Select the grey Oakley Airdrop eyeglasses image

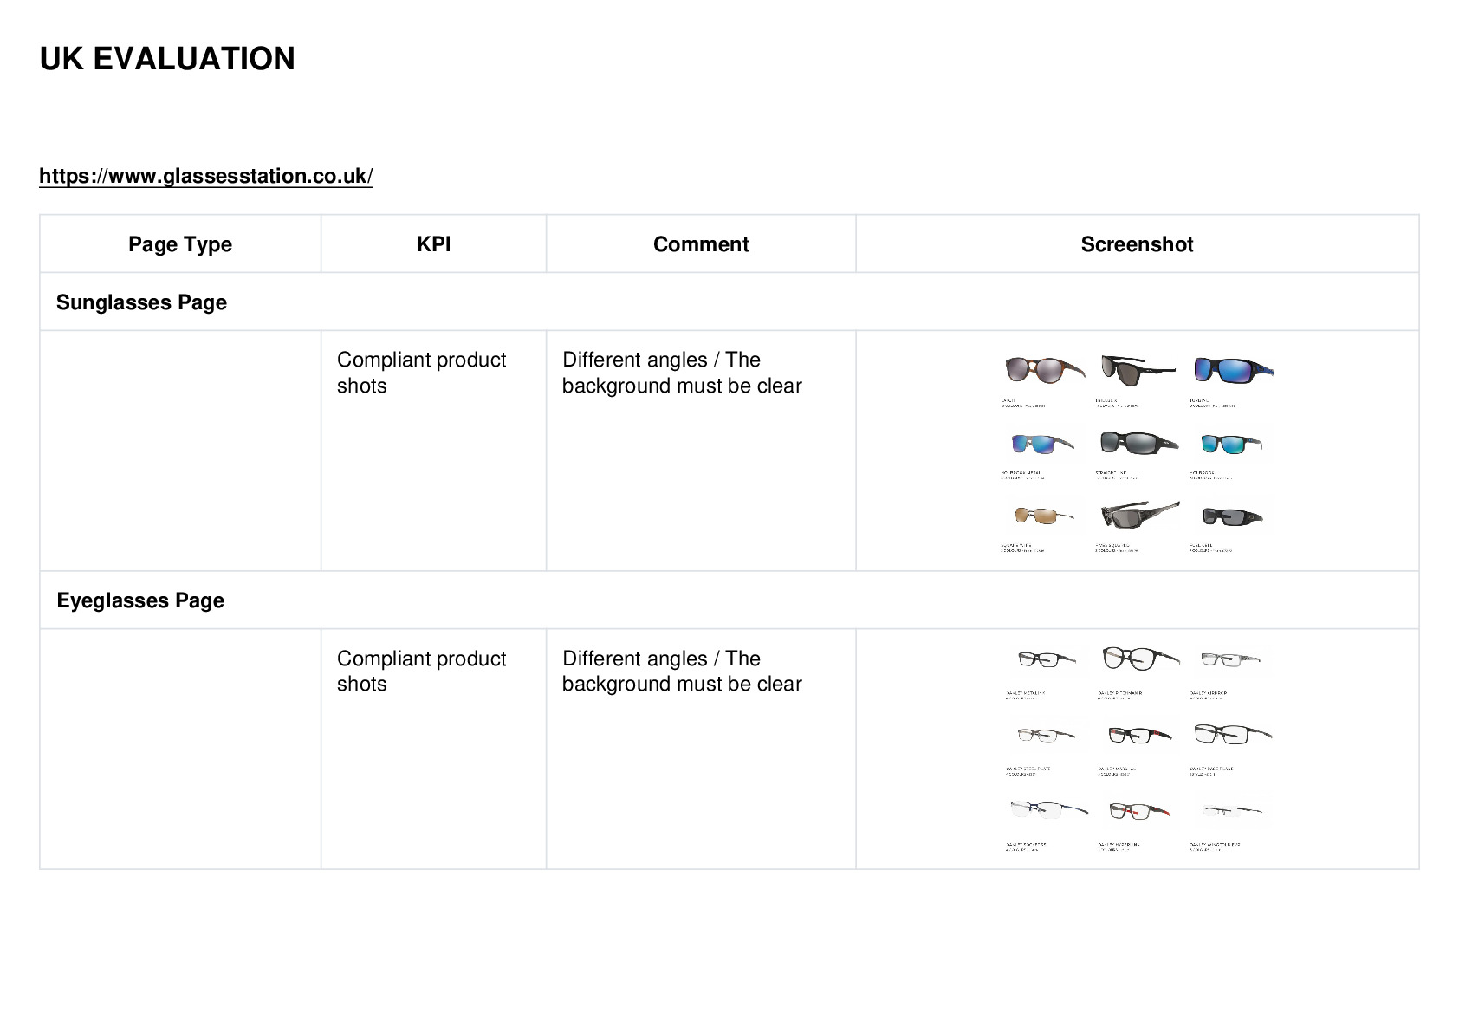click(x=1230, y=659)
